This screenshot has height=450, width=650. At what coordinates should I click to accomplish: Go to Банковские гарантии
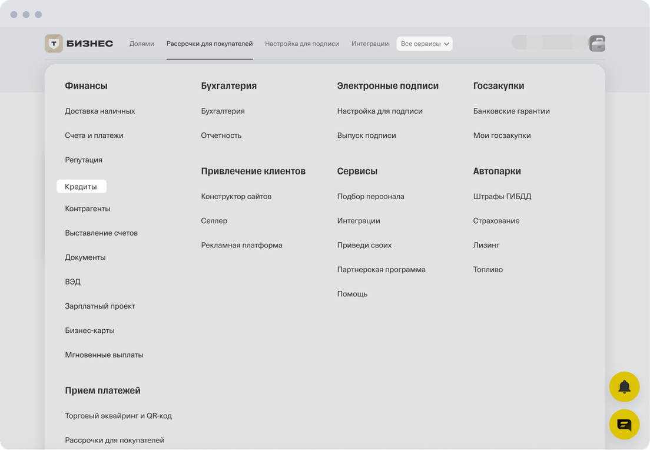coord(511,111)
